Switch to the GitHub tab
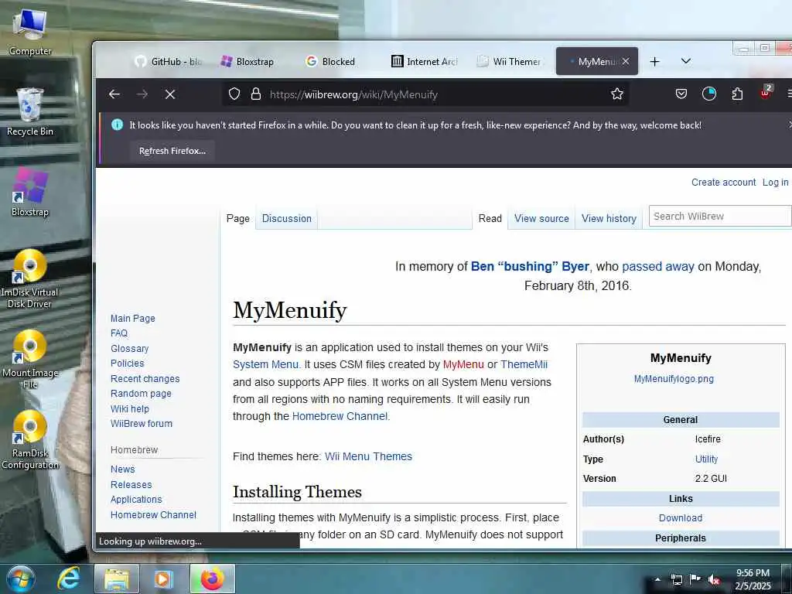792x594 pixels. (169, 61)
